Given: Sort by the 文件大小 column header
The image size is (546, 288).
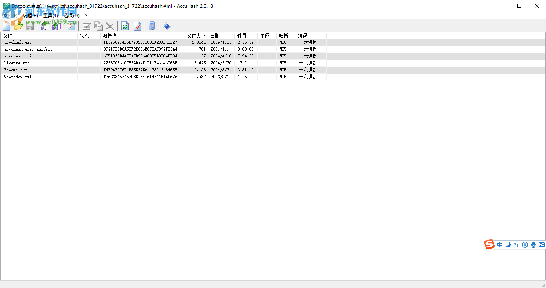Looking at the screenshot, I should 196,36.
